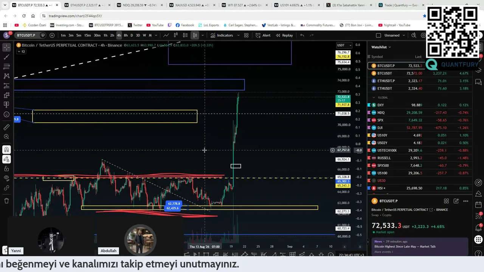Open the grid view icon in details panel
The width and height of the screenshot is (484, 272).
pyautogui.click(x=446, y=201)
